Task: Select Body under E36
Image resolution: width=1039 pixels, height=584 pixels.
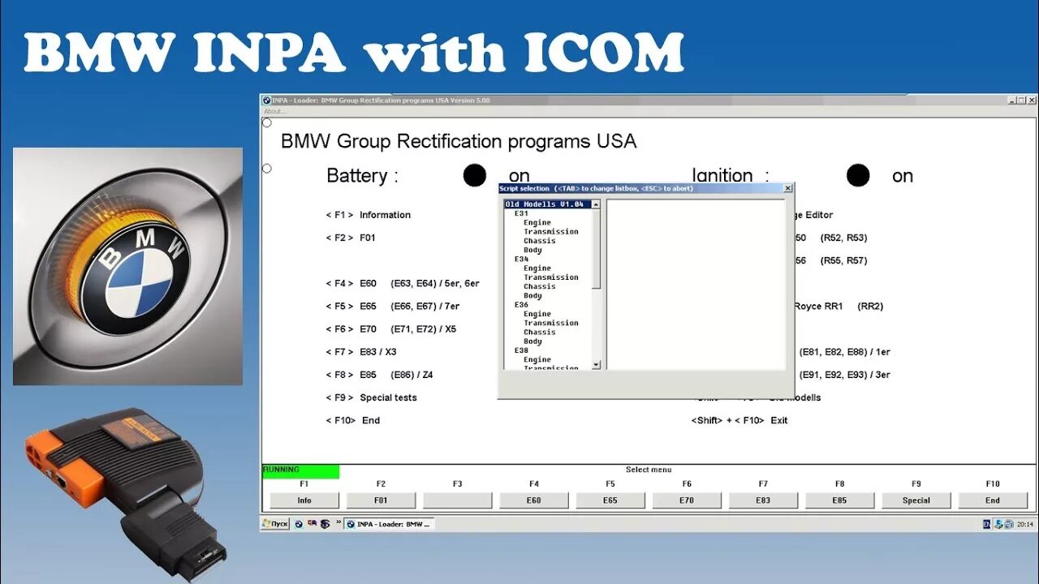Action: (x=533, y=341)
